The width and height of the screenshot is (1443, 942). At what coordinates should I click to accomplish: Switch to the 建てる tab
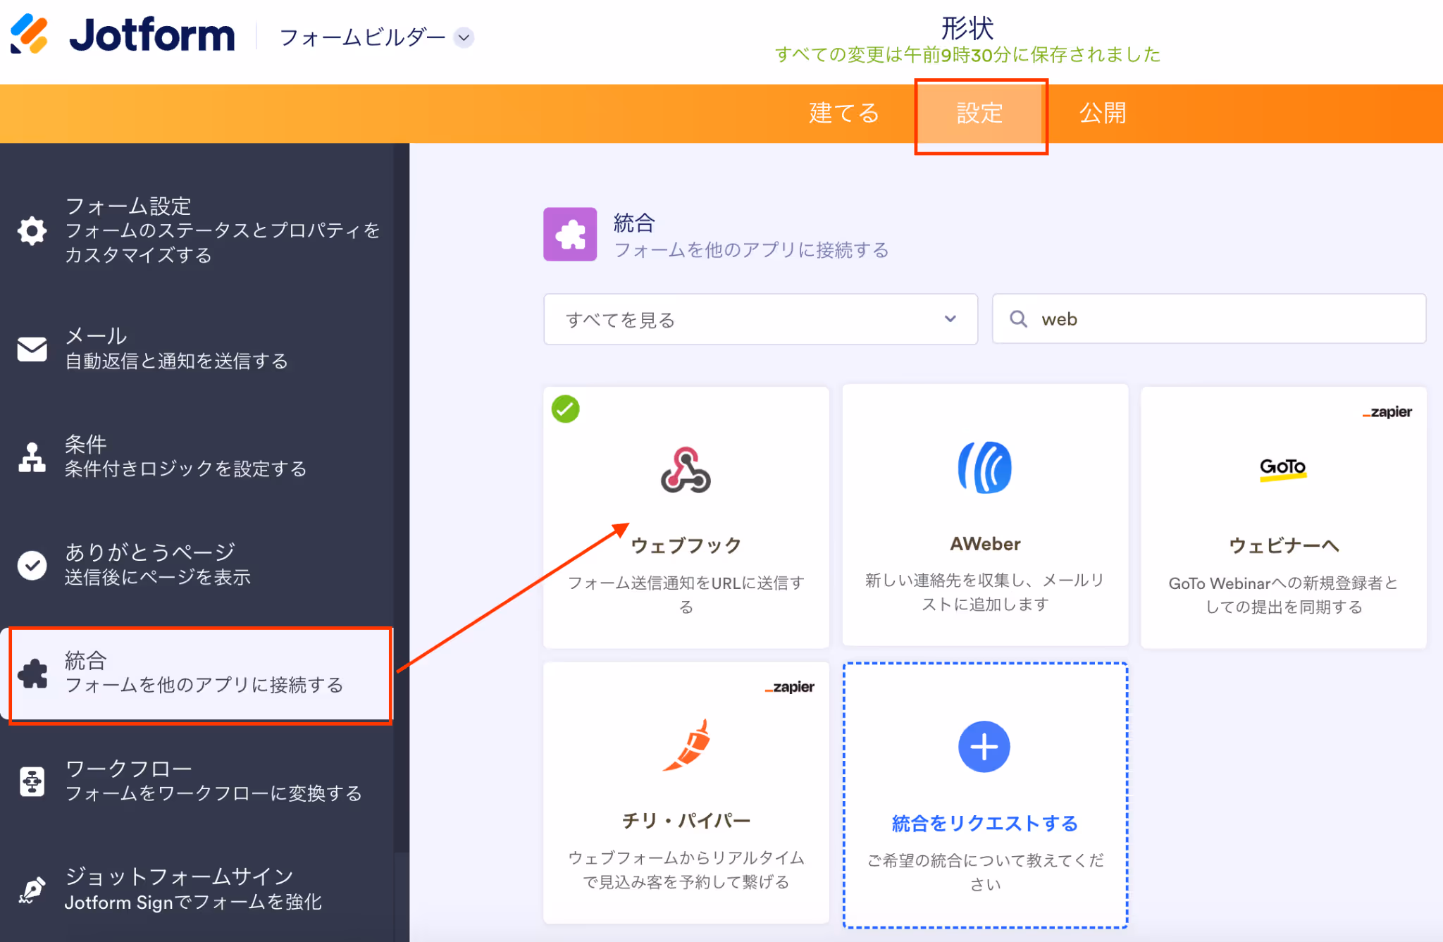(x=843, y=113)
